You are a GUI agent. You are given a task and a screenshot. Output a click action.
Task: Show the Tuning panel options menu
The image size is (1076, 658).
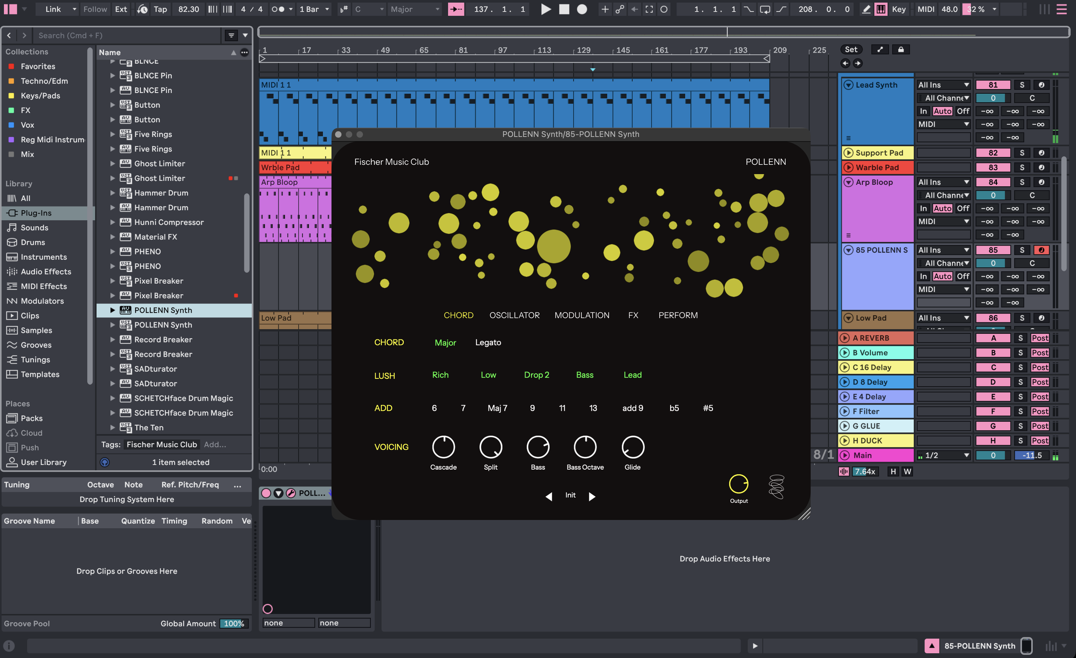click(x=237, y=485)
